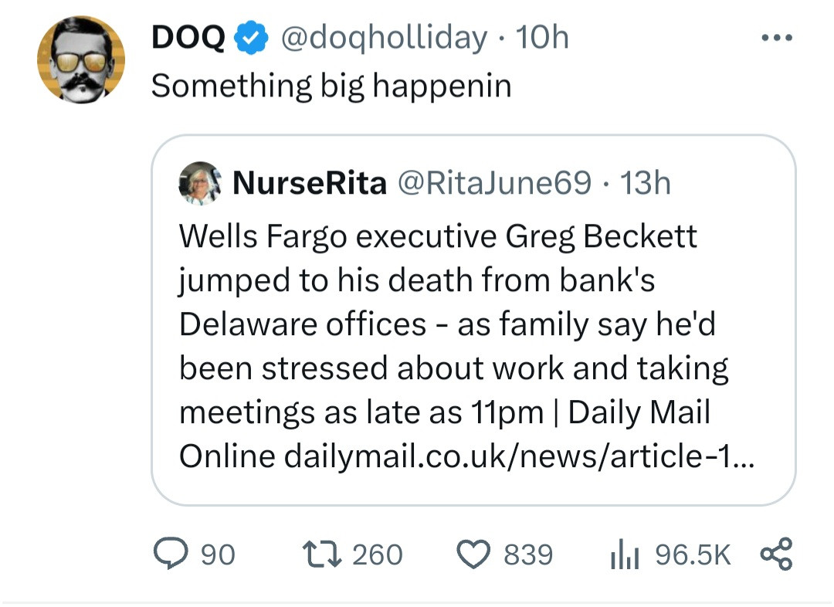Click the 839 likes count
The width and height of the screenshot is (834, 607).
tap(528, 554)
